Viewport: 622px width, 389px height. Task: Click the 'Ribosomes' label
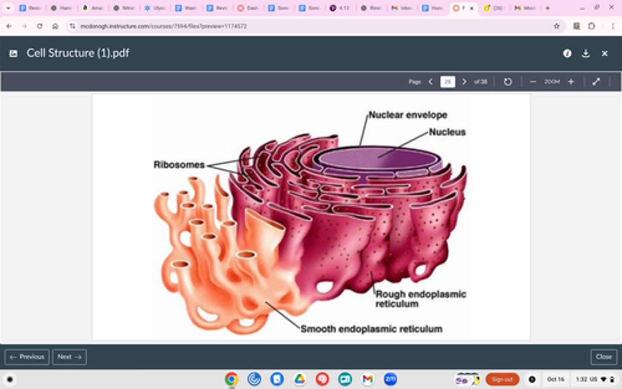coord(179,164)
